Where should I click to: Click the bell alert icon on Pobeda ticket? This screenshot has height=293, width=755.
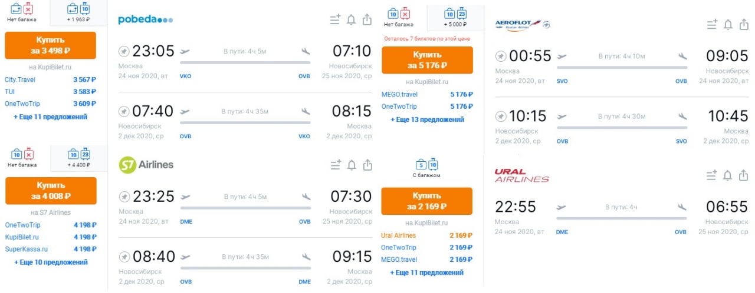click(x=351, y=20)
